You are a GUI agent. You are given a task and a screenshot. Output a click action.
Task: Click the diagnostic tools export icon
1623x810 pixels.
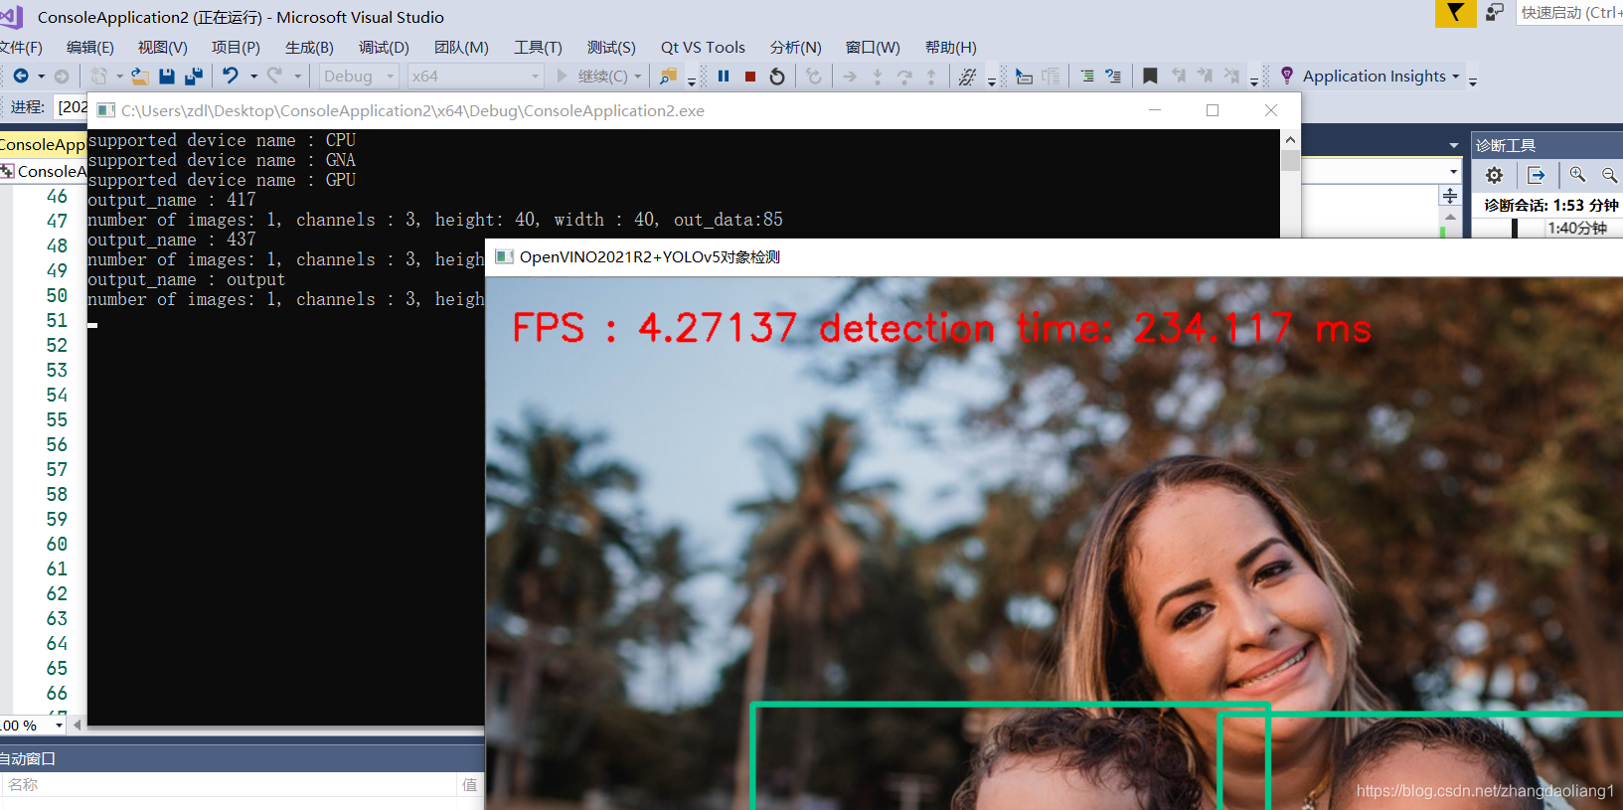[x=1537, y=175]
